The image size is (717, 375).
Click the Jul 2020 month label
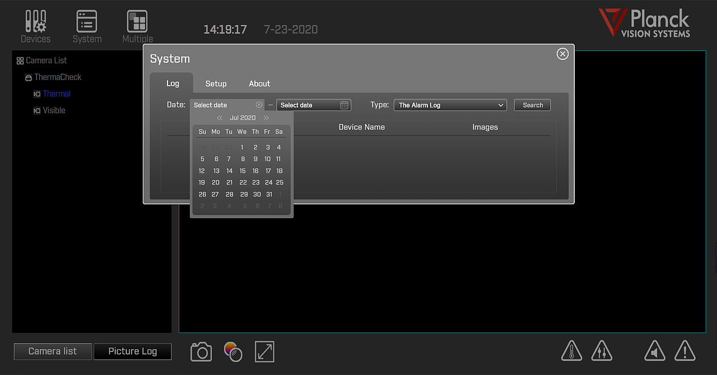pos(243,118)
